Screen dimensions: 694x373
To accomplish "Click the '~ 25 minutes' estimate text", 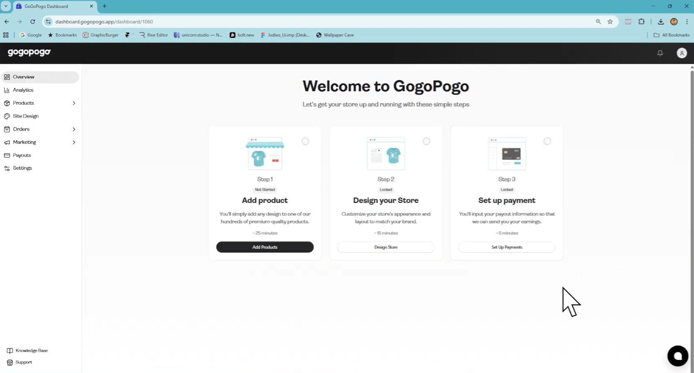I will coord(265,233).
